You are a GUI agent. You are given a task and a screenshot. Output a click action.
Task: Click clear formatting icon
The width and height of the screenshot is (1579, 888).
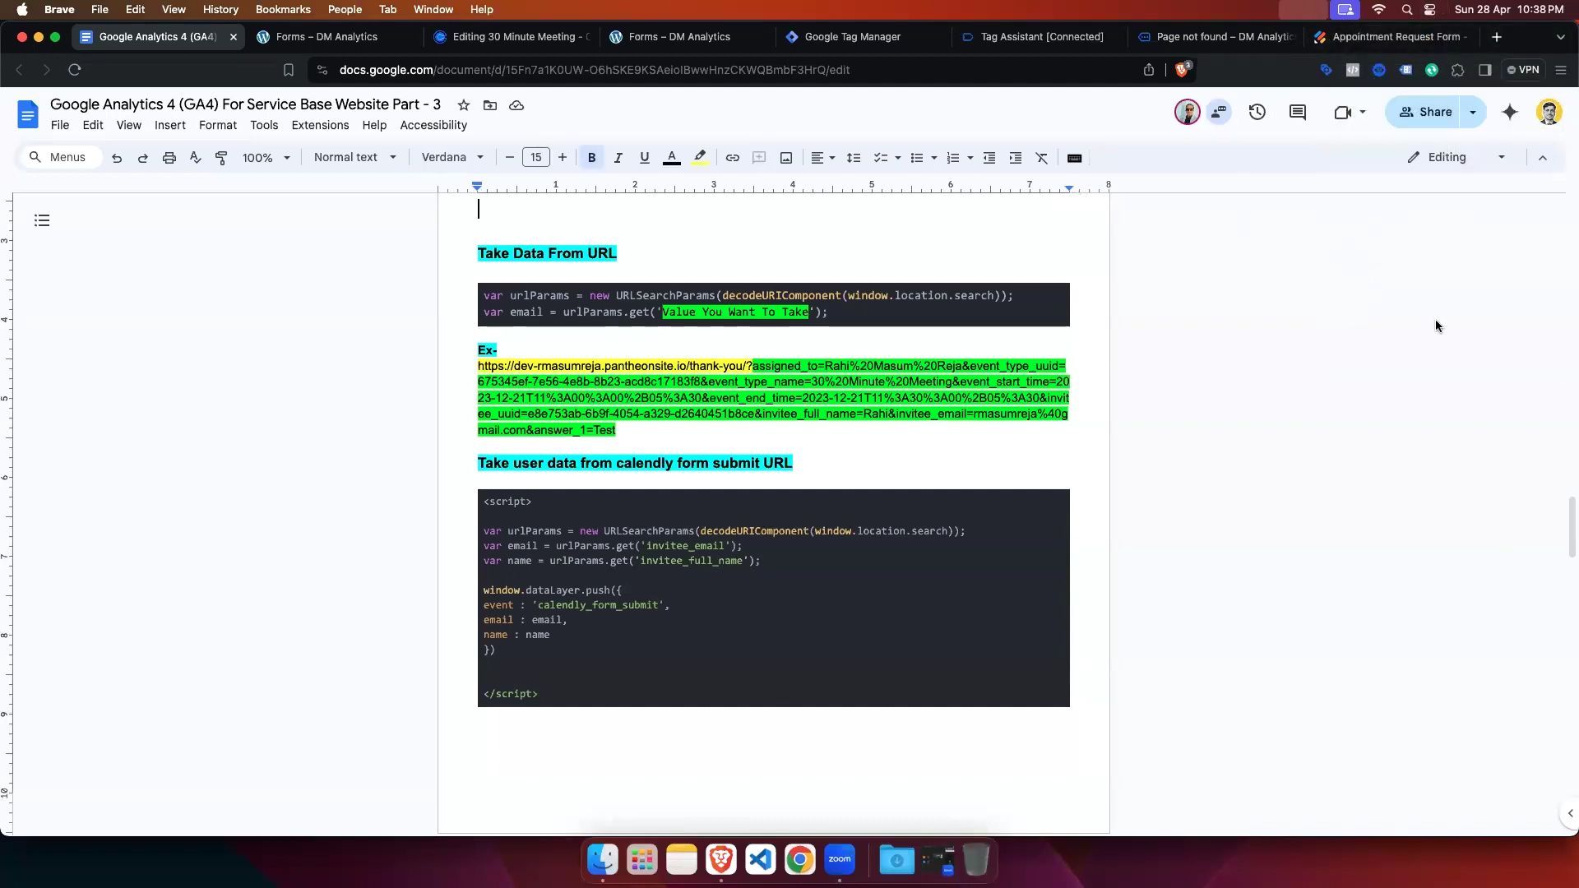1042,158
